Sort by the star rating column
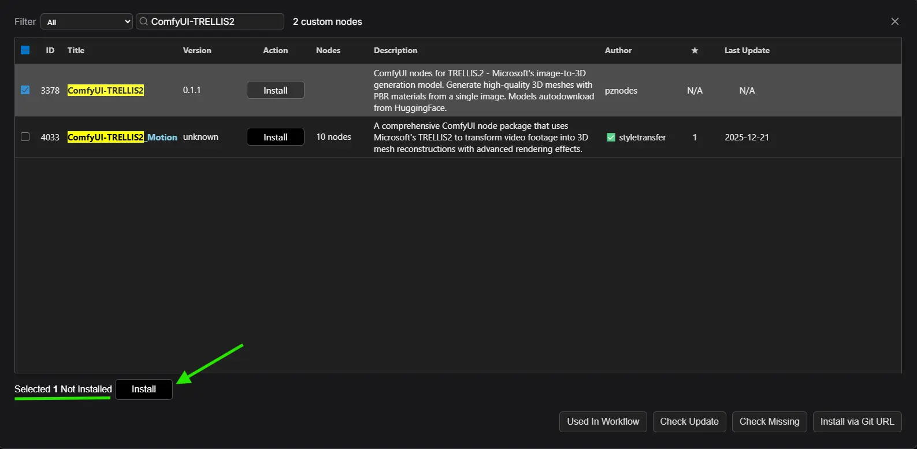 (x=695, y=51)
